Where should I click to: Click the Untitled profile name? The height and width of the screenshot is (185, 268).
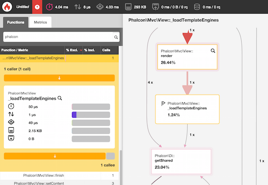pyautogui.click(x=22, y=7)
